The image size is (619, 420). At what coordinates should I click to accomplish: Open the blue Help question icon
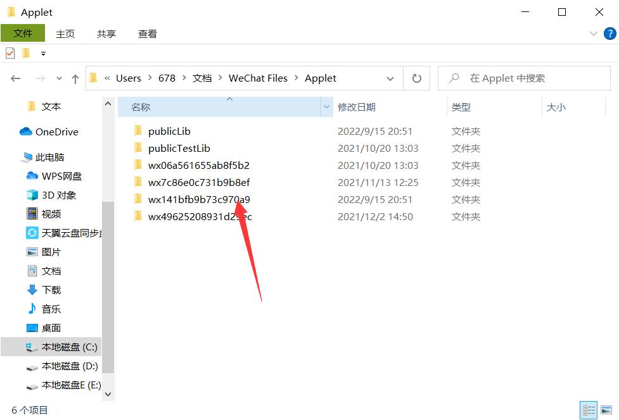tap(610, 34)
